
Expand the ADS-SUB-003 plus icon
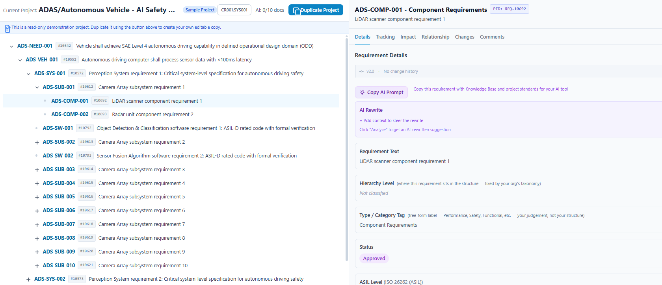coord(37,170)
